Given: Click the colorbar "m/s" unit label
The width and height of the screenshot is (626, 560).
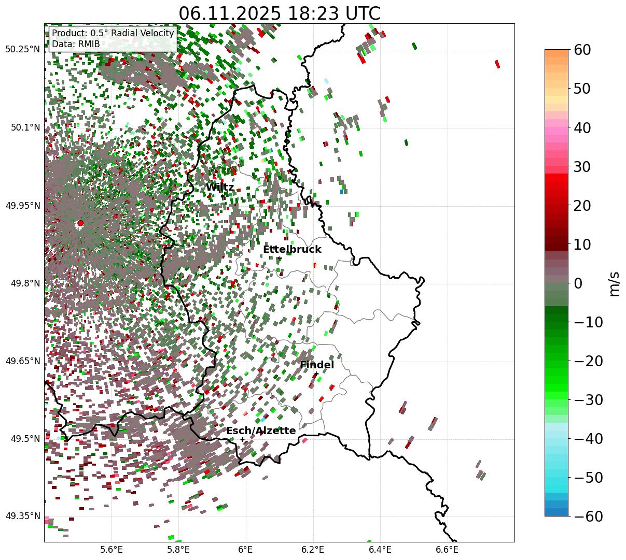Looking at the screenshot, I should click(x=614, y=283).
